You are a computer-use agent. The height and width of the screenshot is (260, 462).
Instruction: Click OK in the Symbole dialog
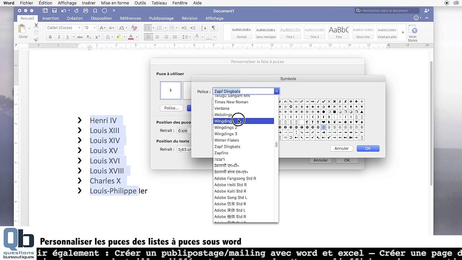368,148
